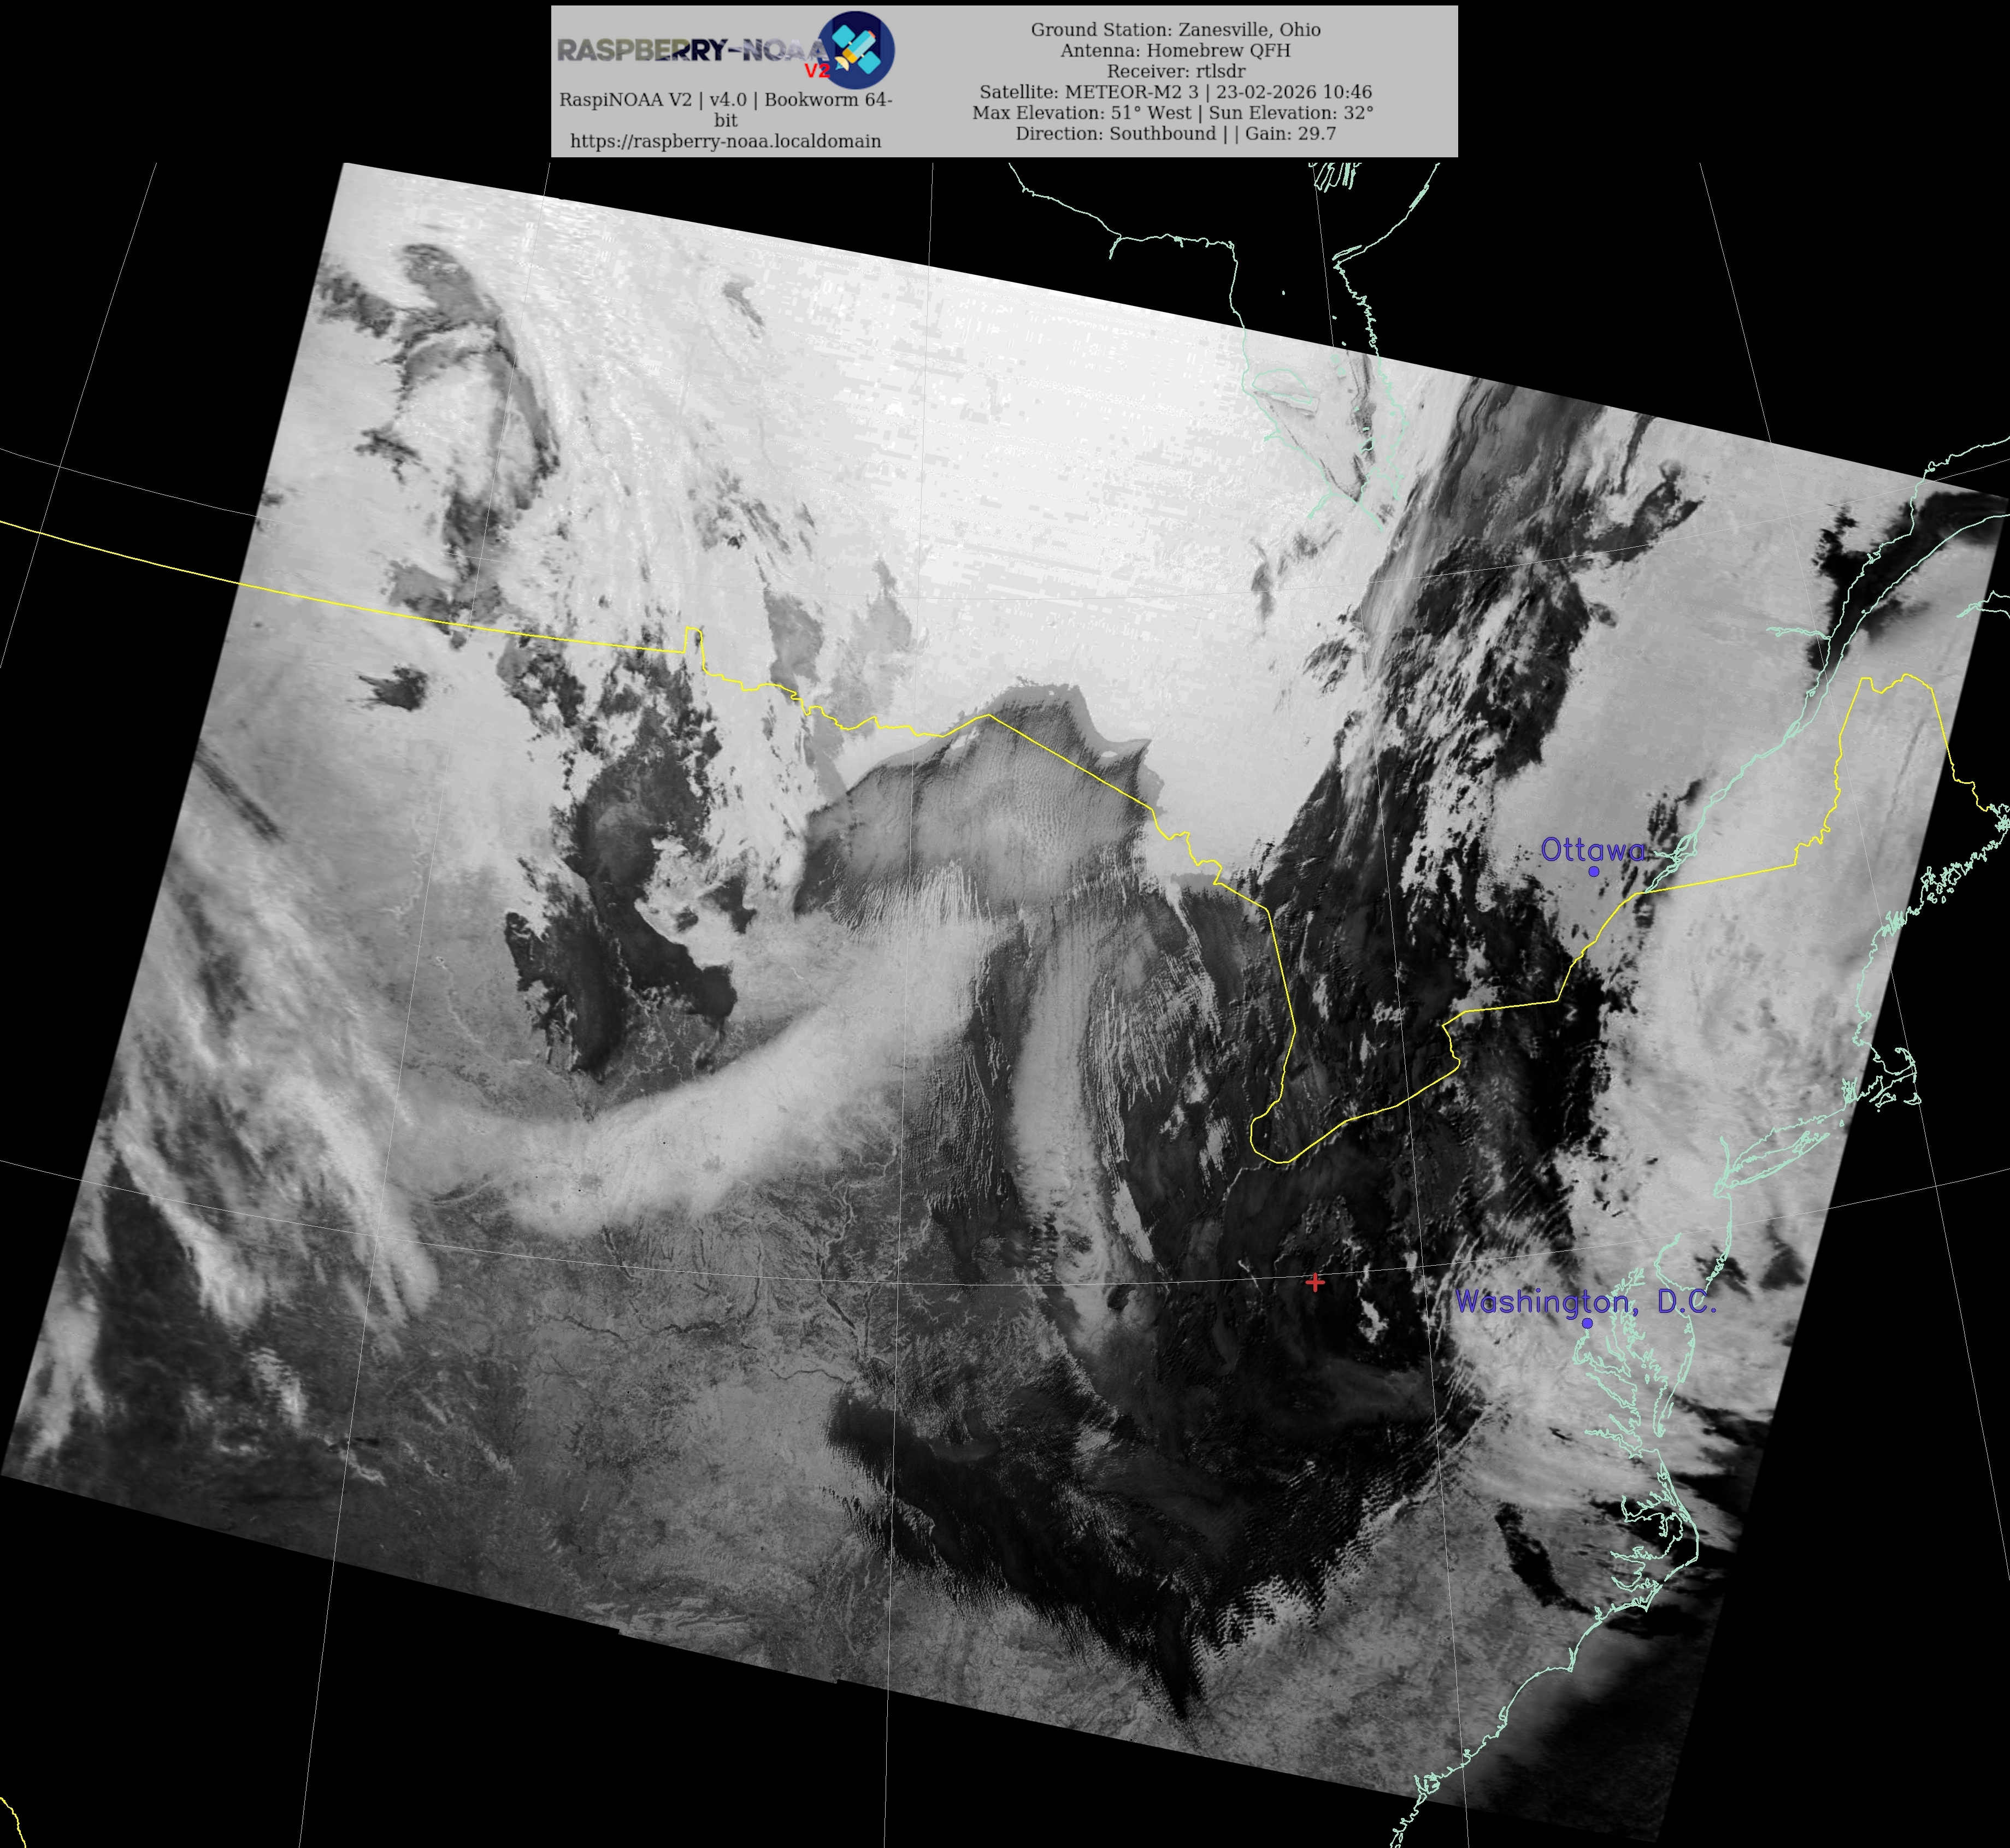The height and width of the screenshot is (1848, 2010).
Task: Click the blue dot marking Washington, D.C.
Action: click(1587, 1323)
